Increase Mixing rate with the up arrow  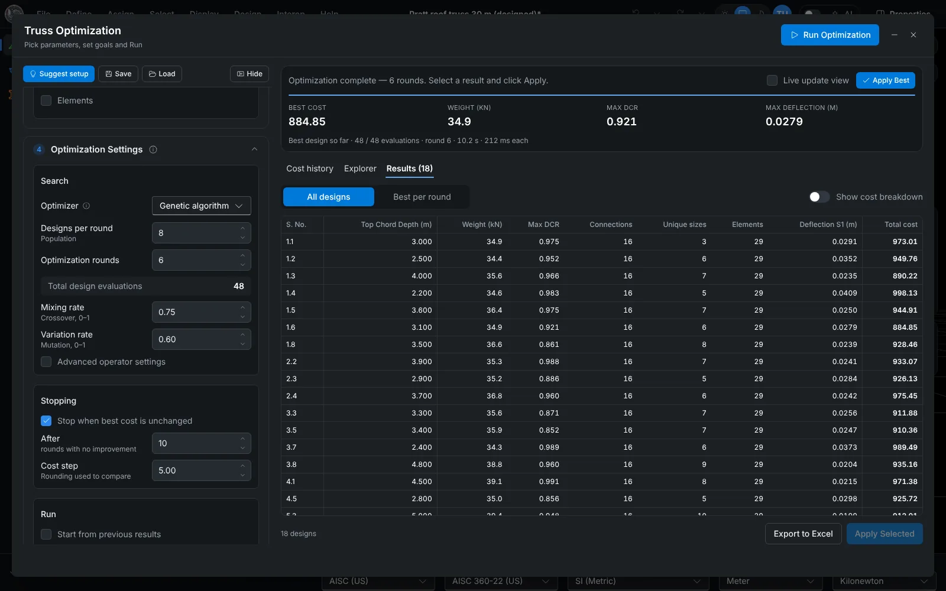[242, 308]
